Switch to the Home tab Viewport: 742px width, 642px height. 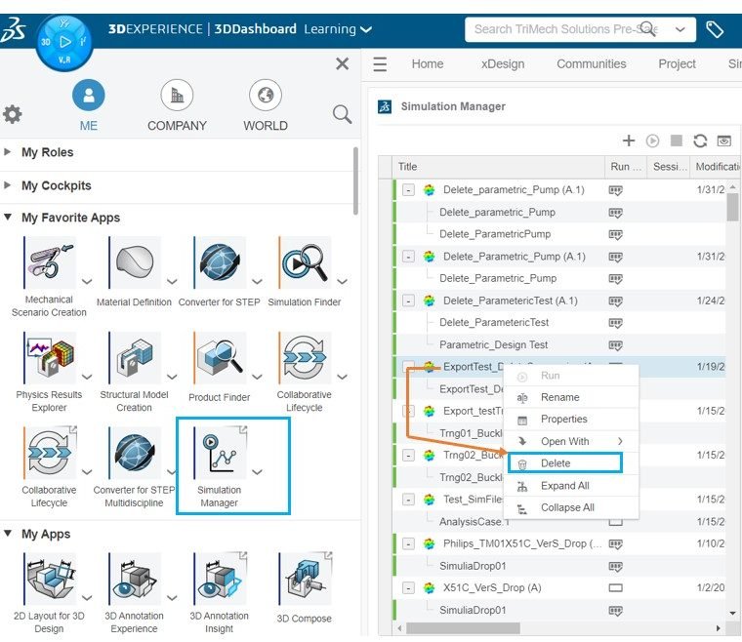pos(428,63)
